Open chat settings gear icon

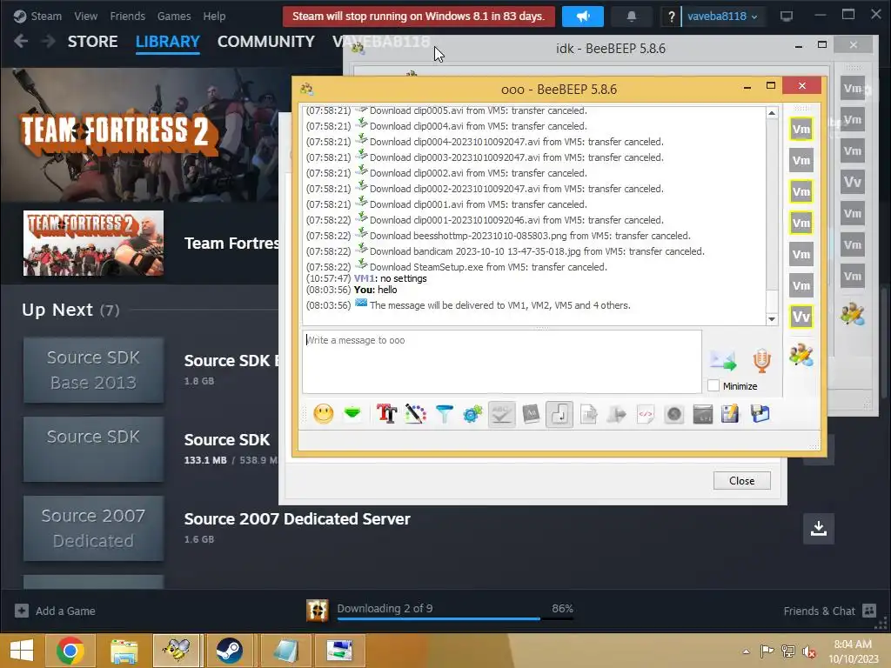(x=472, y=414)
